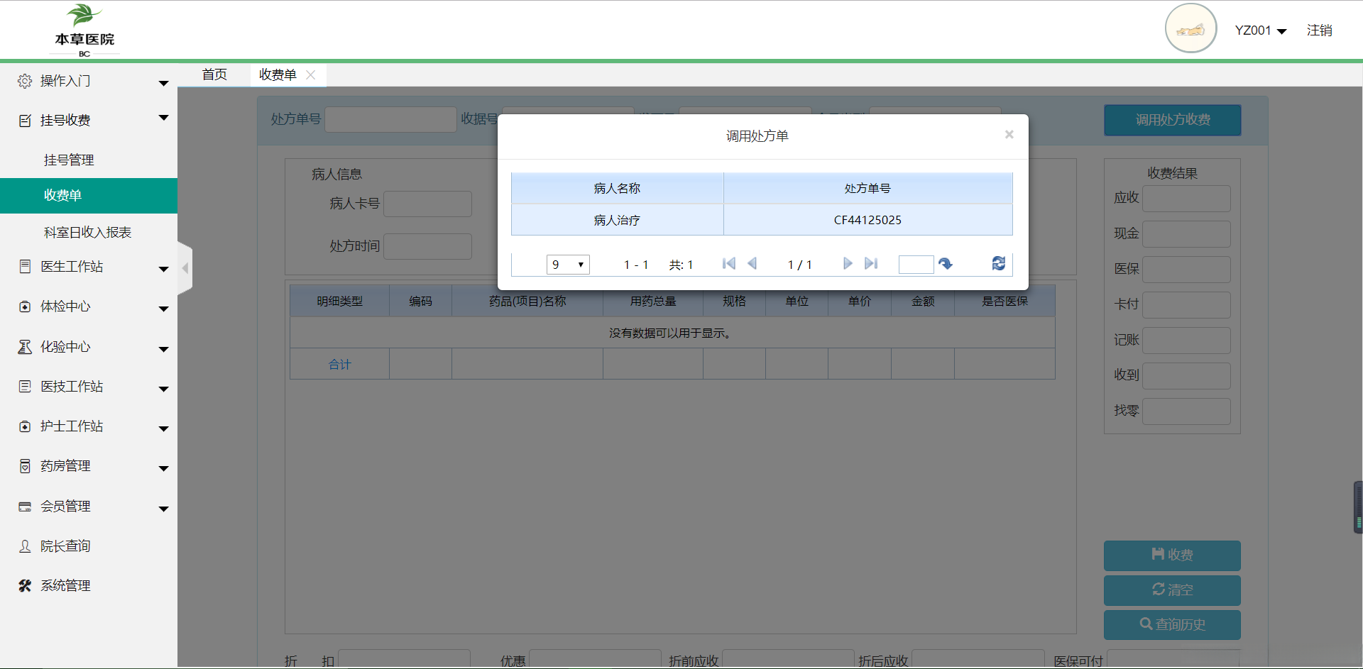Click the 调用处方收费 button
1363x669 pixels.
coord(1173,121)
